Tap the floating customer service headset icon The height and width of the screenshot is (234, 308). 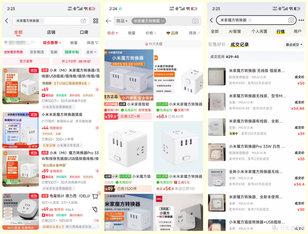95,209
